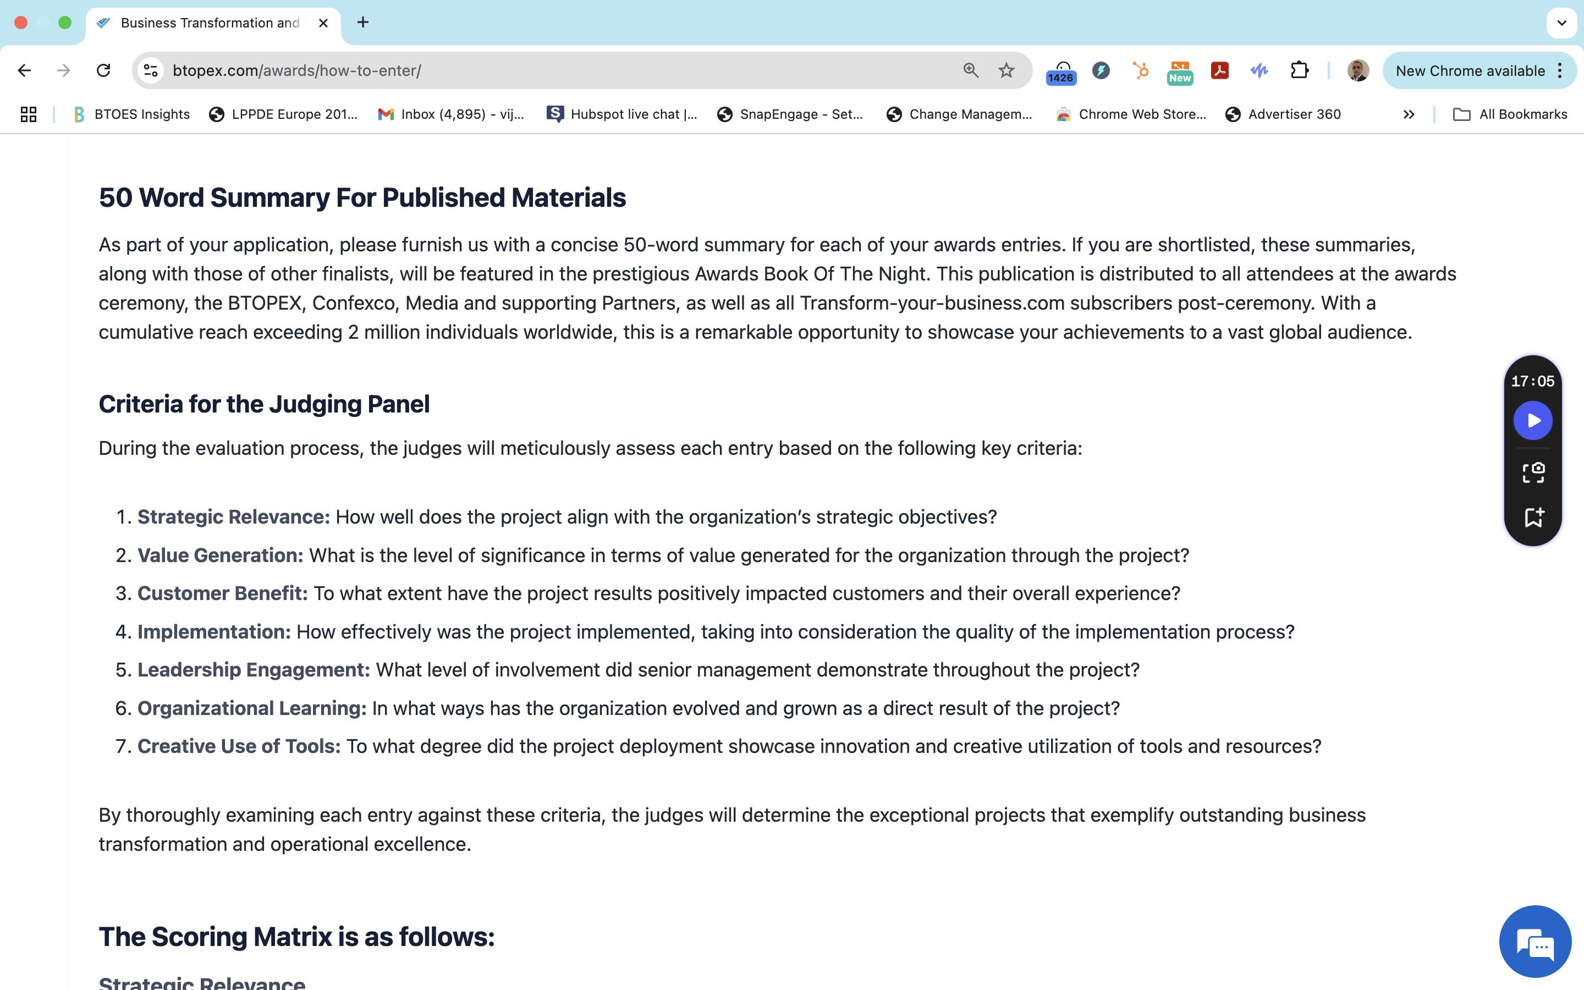Open the live chat bubble
This screenshot has width=1584, height=990.
1535,942
